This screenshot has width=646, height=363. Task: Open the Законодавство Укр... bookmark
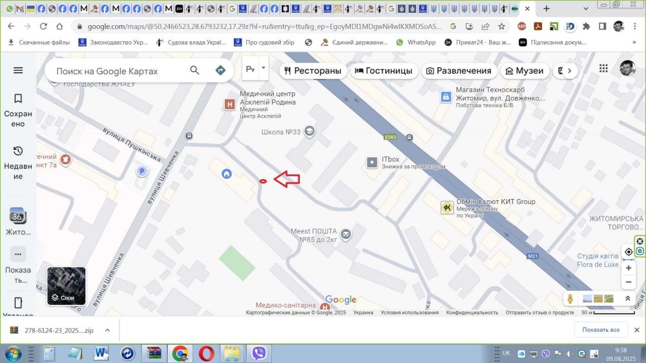pyautogui.click(x=113, y=42)
